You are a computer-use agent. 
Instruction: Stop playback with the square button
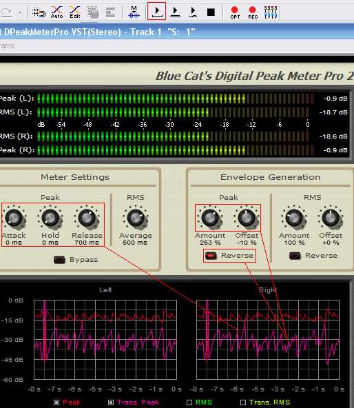(211, 12)
